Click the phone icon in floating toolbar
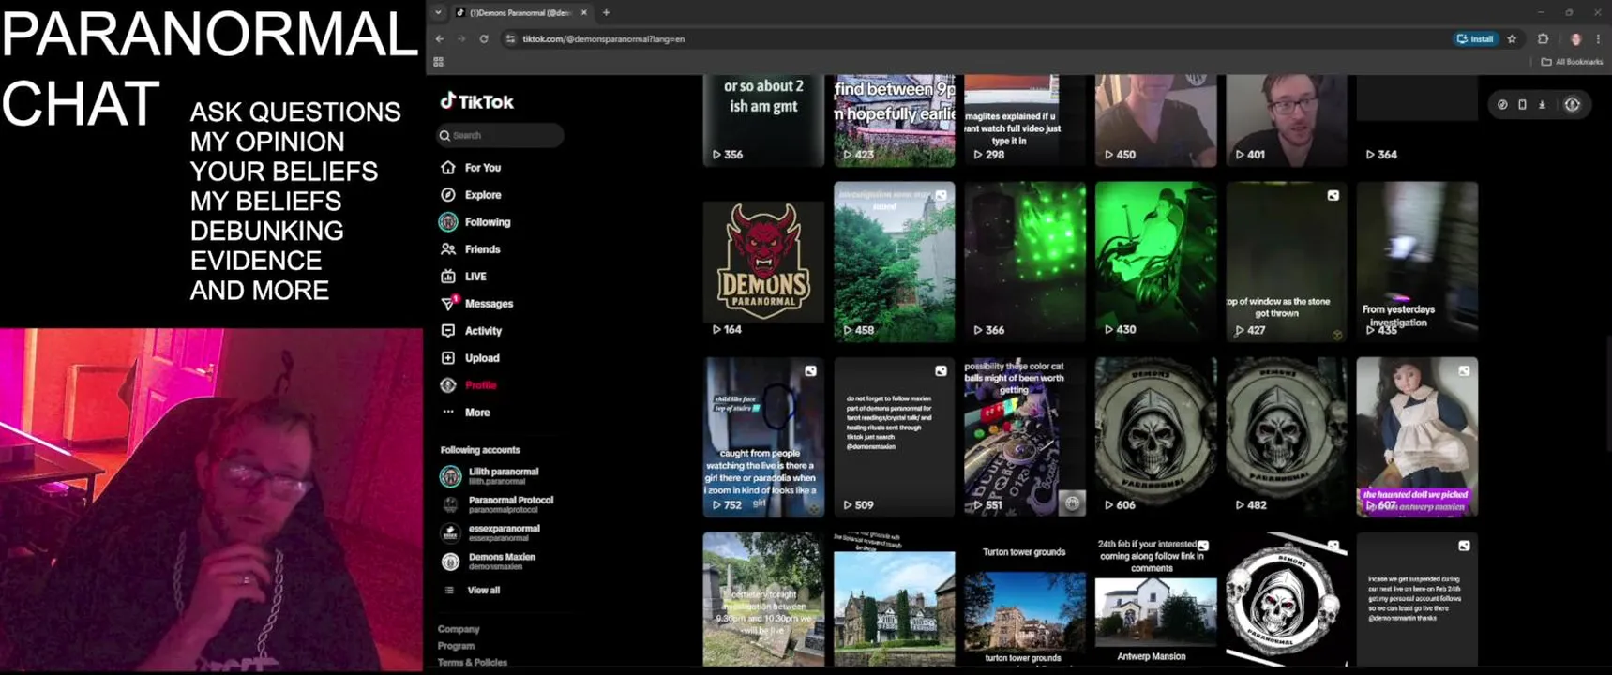1612x675 pixels. (x=1522, y=104)
